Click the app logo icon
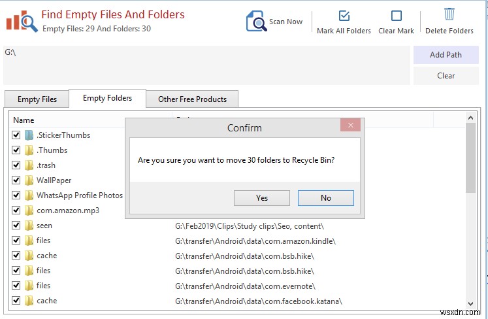This screenshot has width=488, height=319. coord(22,21)
